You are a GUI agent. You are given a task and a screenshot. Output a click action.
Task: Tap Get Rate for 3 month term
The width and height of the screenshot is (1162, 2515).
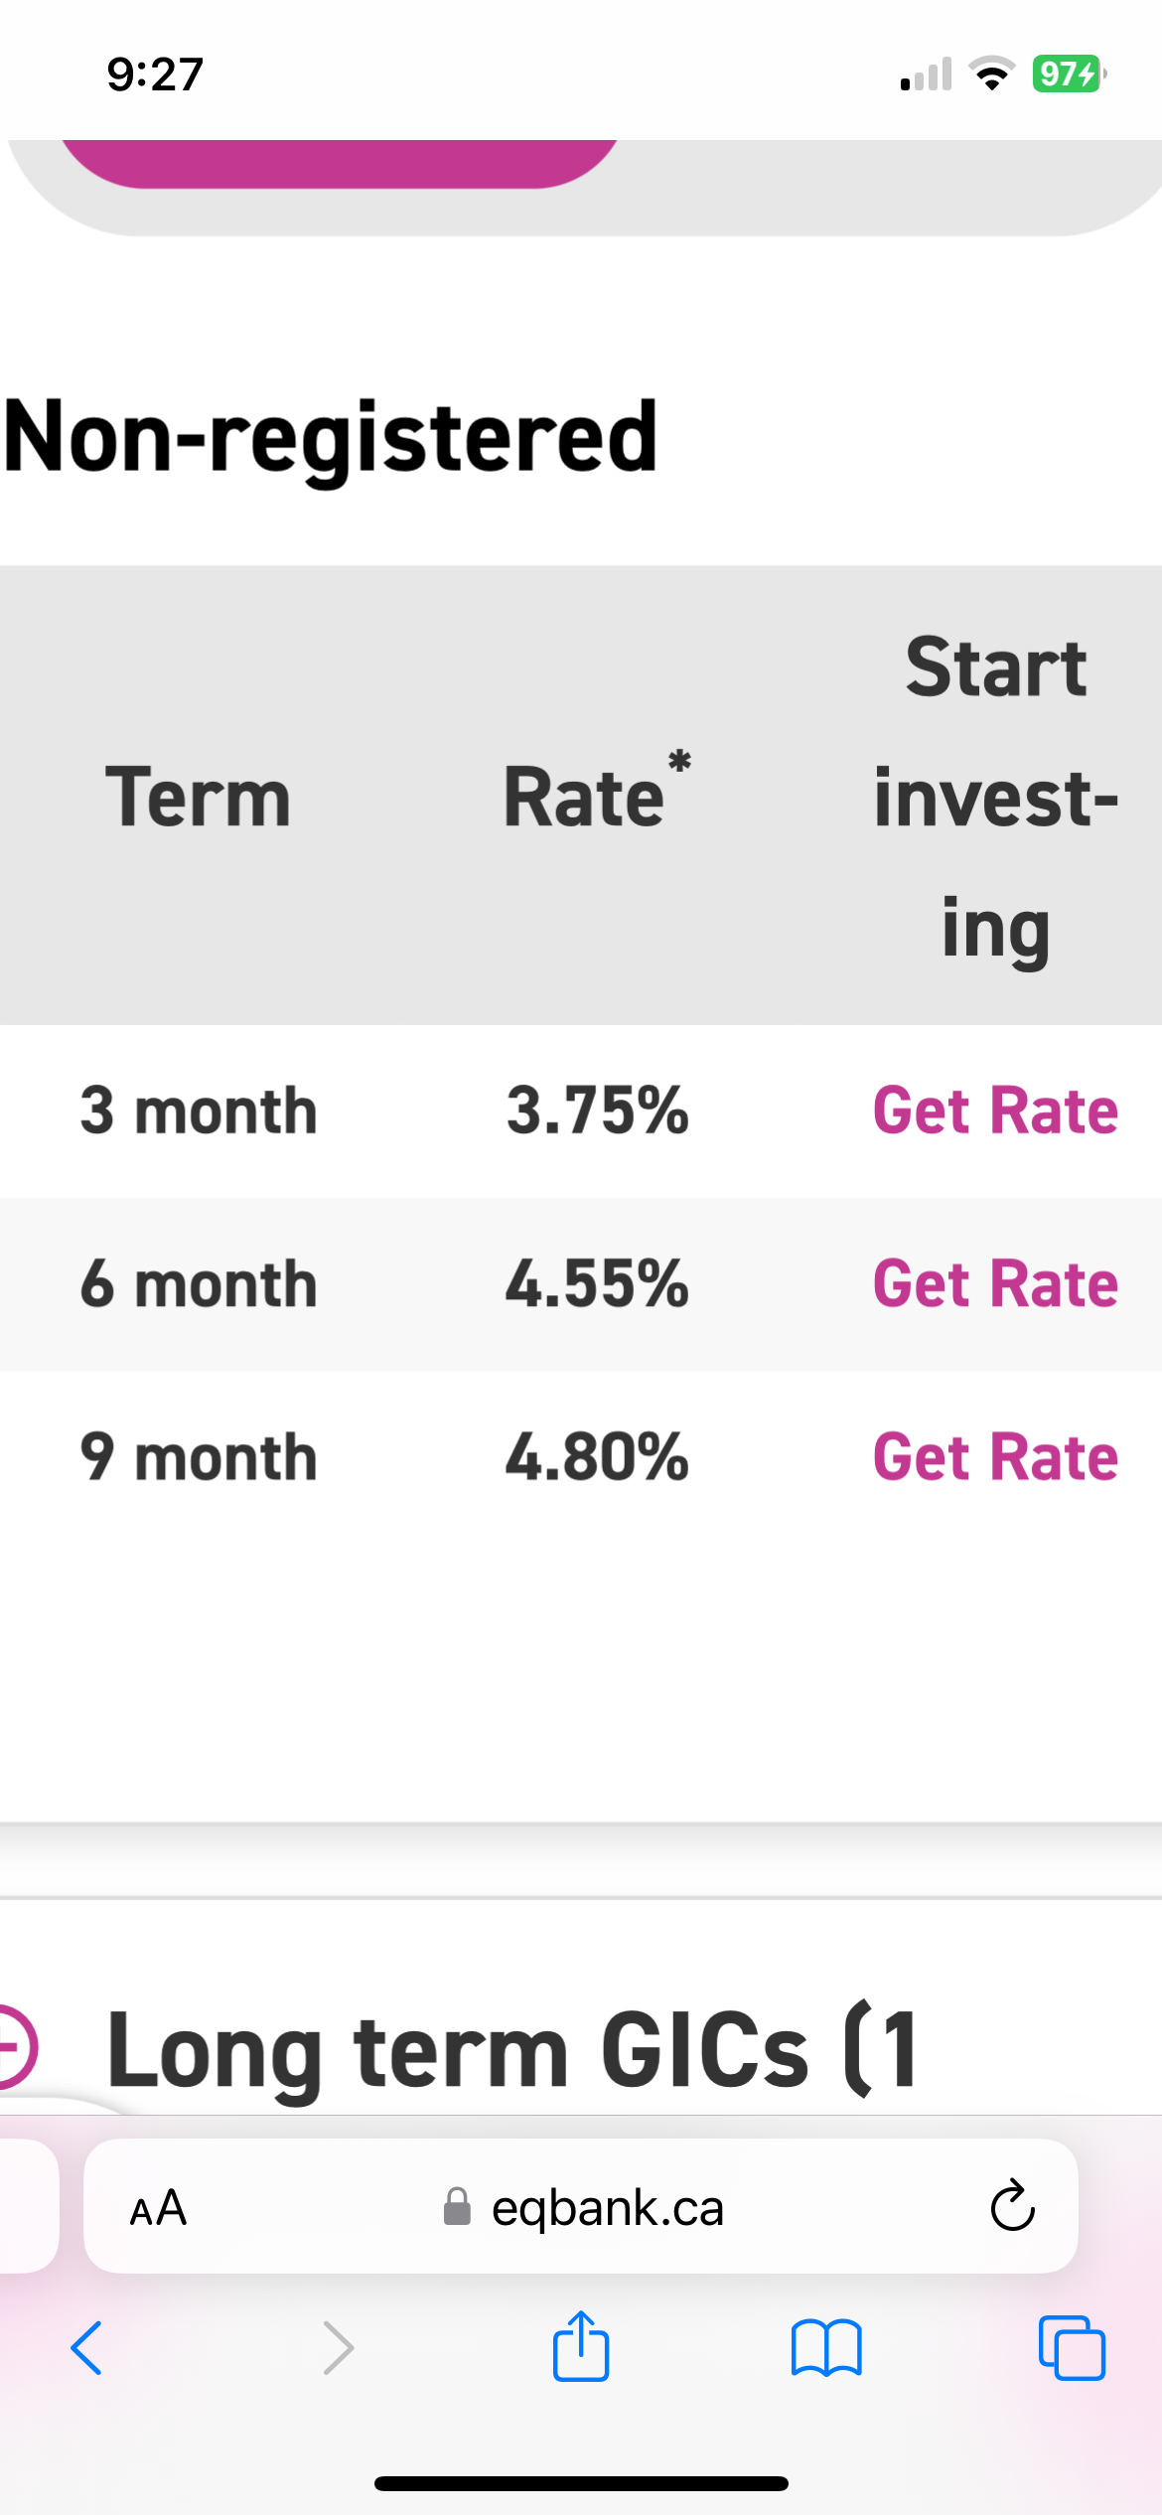(995, 1110)
